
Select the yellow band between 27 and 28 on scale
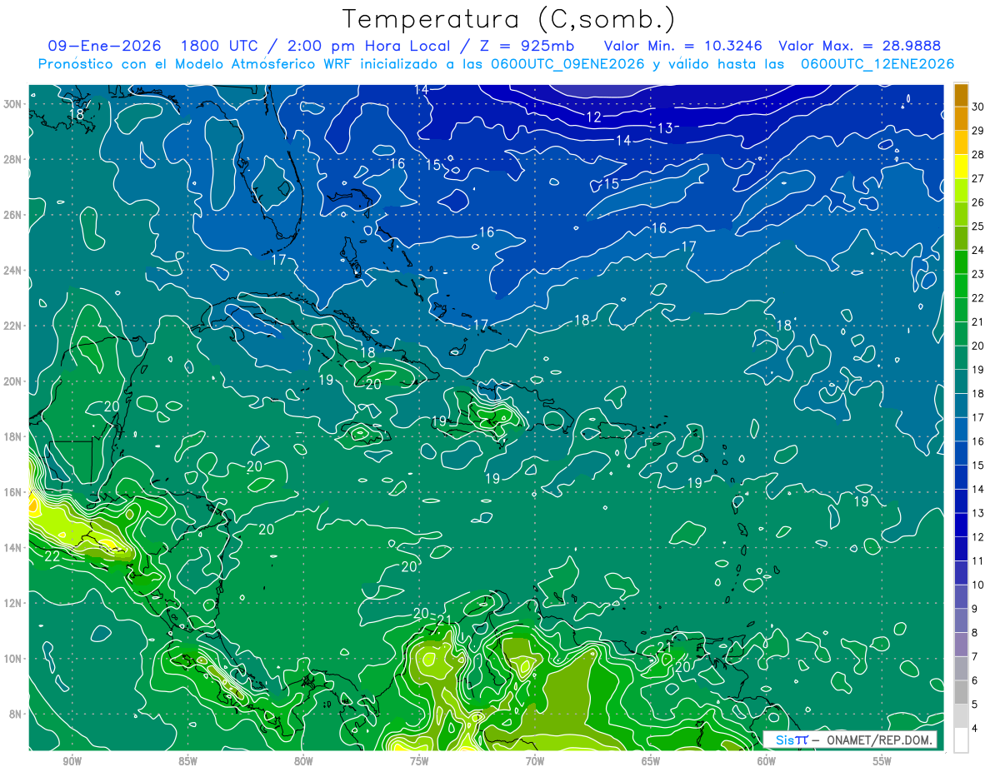[x=961, y=166]
